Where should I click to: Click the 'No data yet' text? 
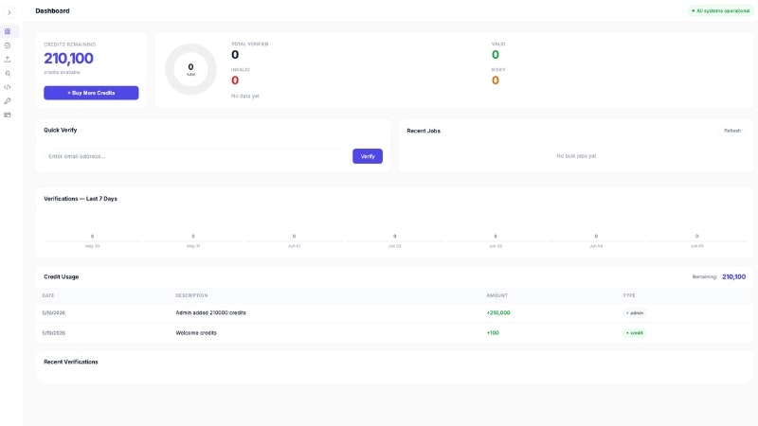(x=245, y=97)
